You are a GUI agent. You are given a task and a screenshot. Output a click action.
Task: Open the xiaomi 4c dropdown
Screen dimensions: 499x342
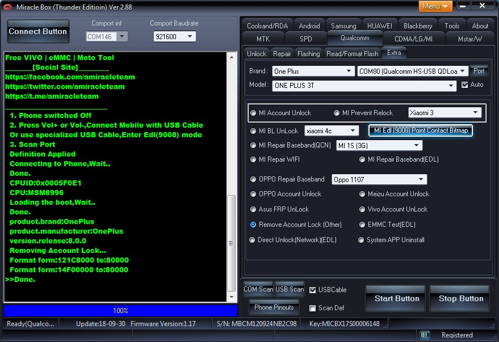[332, 130]
